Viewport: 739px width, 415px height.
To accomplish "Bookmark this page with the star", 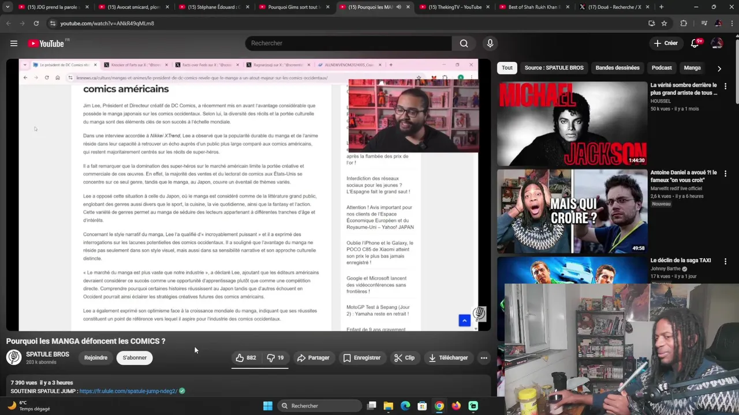I will pos(665,23).
